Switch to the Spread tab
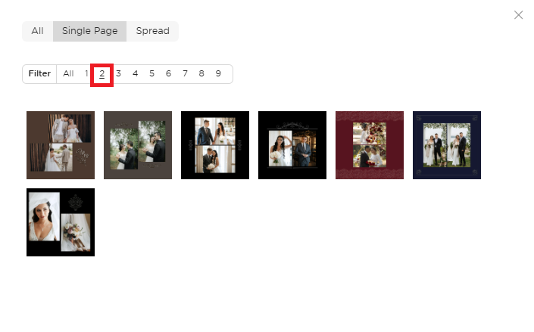 (x=152, y=31)
